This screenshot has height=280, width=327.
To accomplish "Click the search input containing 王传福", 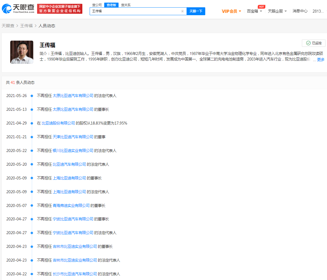I will [x=134, y=11].
